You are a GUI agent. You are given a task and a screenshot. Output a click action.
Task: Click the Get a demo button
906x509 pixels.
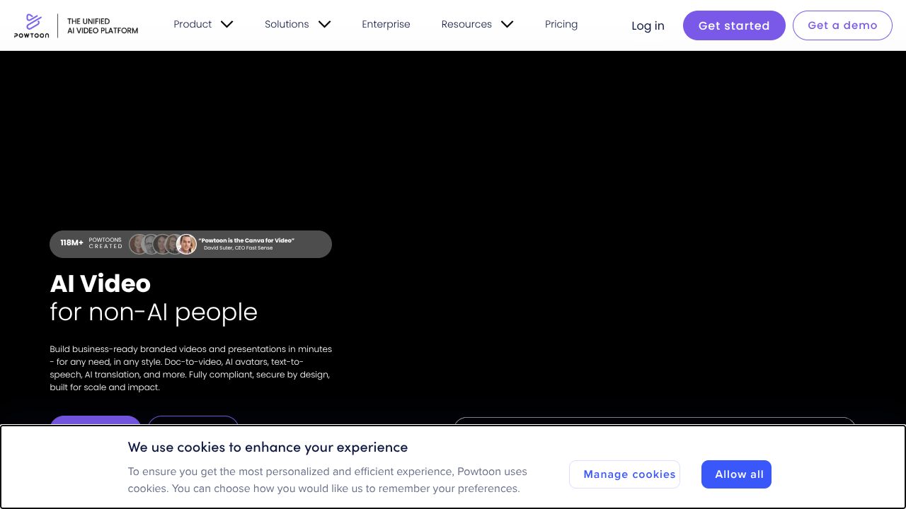pyautogui.click(x=842, y=25)
